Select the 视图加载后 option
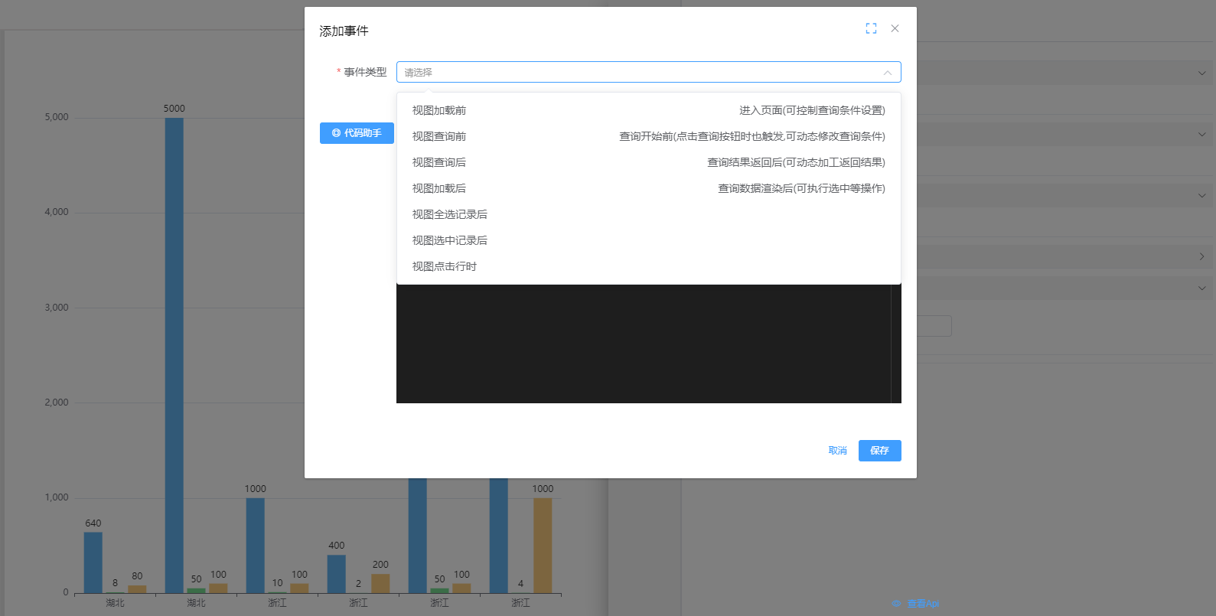The width and height of the screenshot is (1216, 616). pos(439,189)
